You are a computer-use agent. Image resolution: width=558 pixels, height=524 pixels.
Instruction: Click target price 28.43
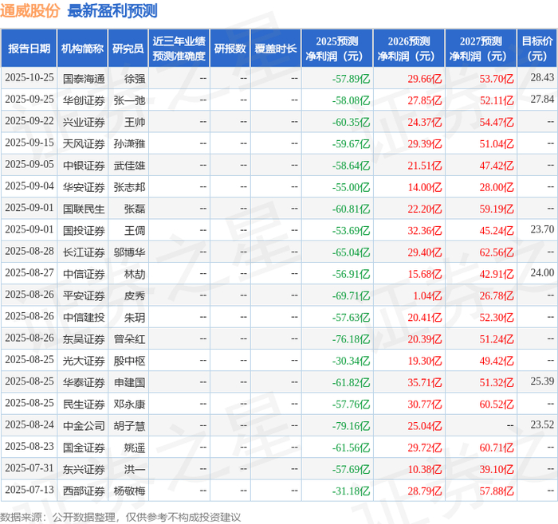pos(542,77)
